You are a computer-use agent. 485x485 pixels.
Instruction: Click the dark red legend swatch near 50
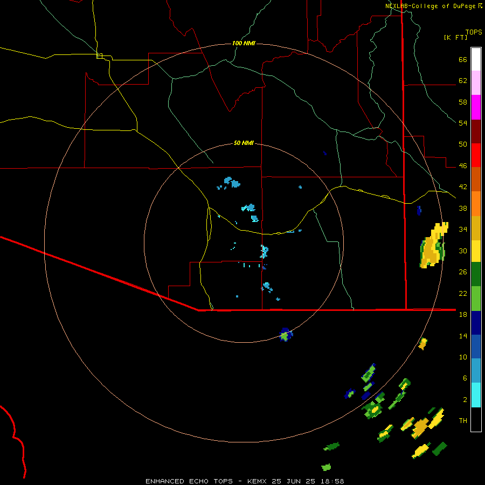(x=476, y=131)
